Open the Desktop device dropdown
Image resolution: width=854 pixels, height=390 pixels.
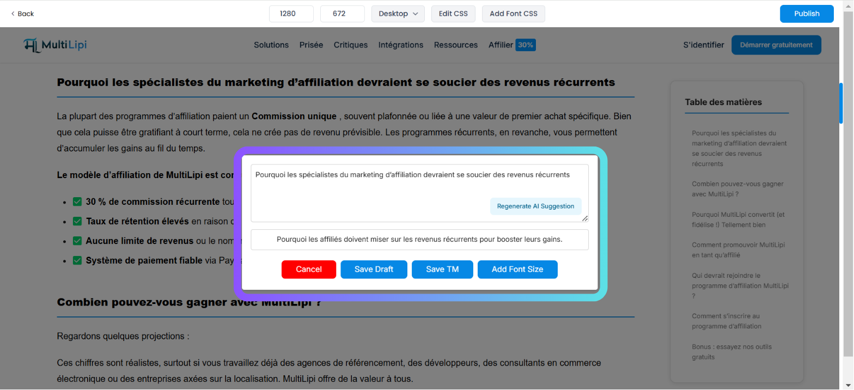tap(398, 14)
